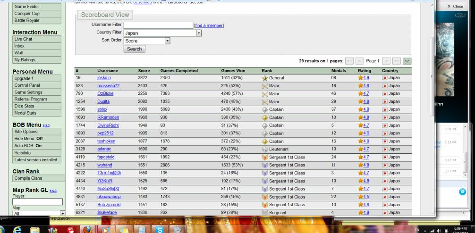Click into the Username Filter field
This screenshot has width=475, height=233.
click(158, 25)
